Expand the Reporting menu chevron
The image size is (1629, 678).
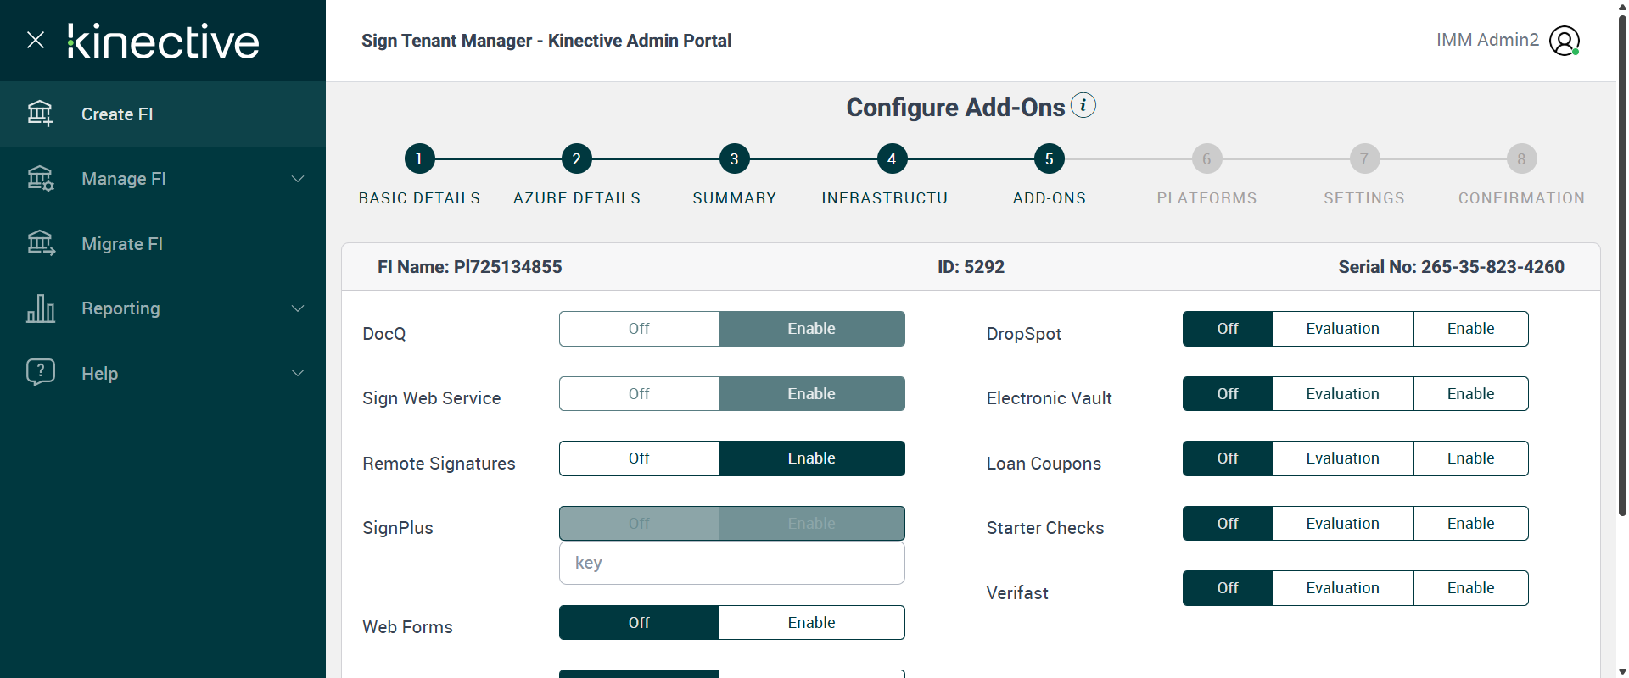(x=298, y=308)
